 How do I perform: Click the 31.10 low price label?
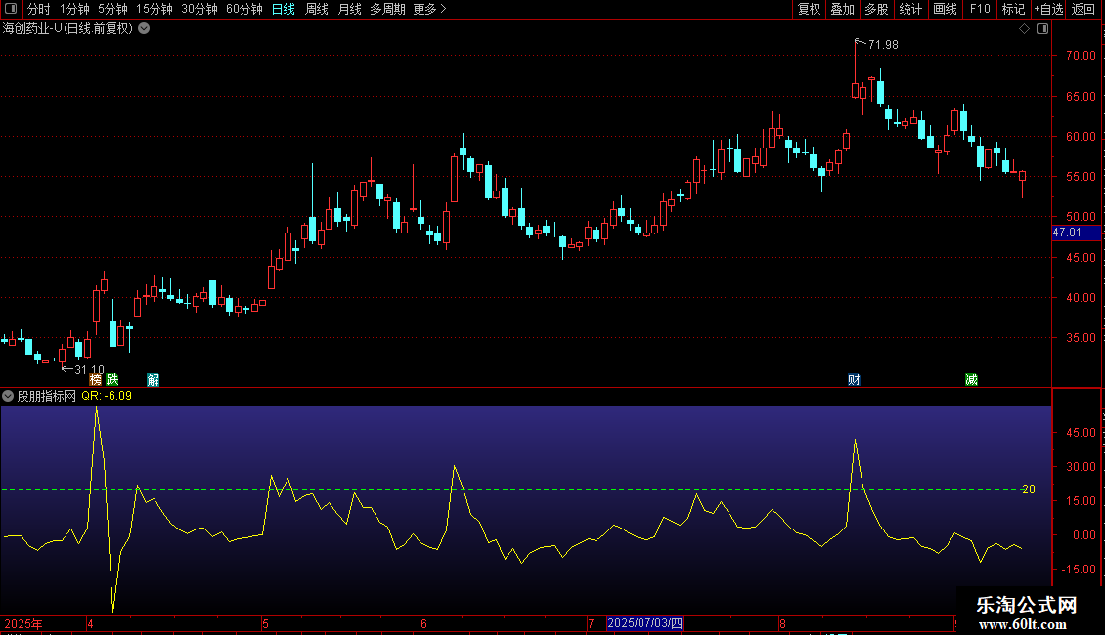point(90,369)
